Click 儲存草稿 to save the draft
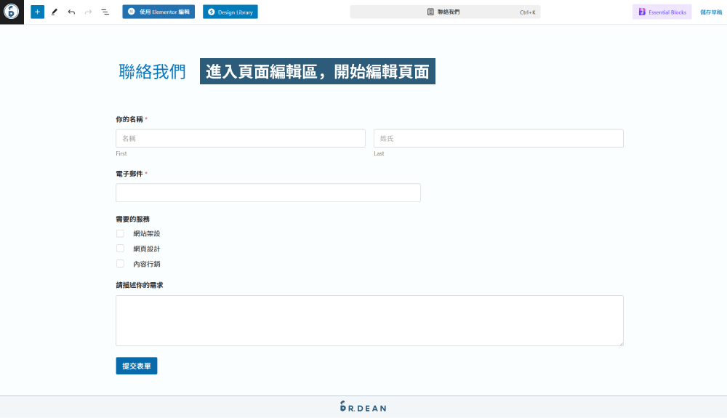The height and width of the screenshot is (418, 727). pyautogui.click(x=711, y=12)
